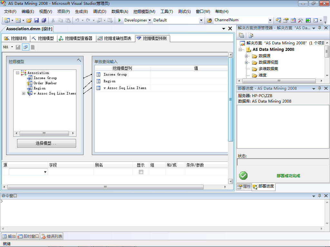The height and width of the screenshot is (247, 330).
Task: Click the design pane vertical scrollbar thumb
Action: 231,100
